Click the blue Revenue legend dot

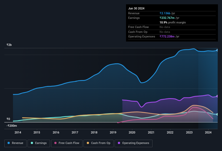(9, 143)
